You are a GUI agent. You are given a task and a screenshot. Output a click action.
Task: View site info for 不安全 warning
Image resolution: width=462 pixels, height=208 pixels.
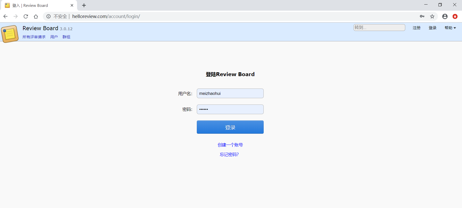tap(56, 16)
